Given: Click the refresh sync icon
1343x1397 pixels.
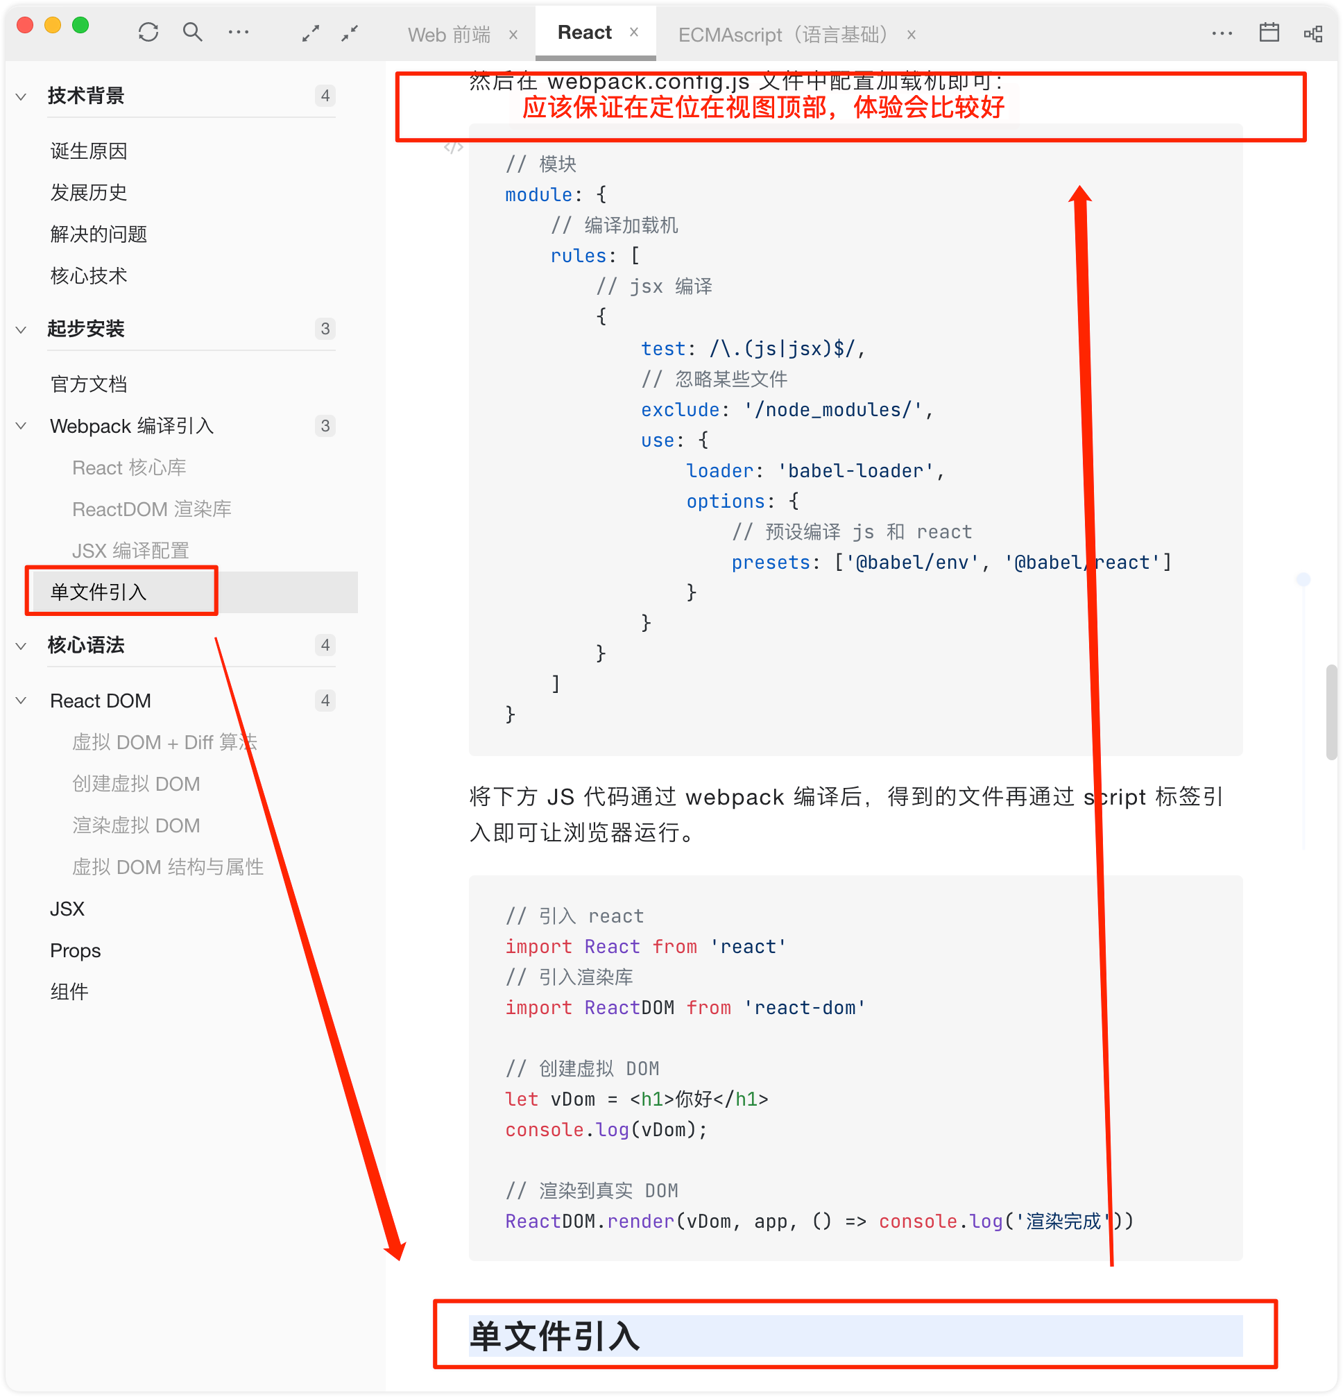Looking at the screenshot, I should click(x=148, y=32).
